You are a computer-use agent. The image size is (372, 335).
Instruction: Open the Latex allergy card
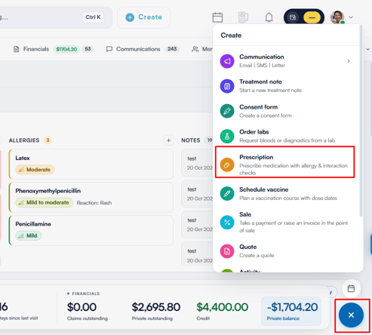point(91,164)
